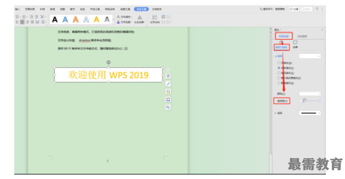Open the 文本轮廓 dropdown
345x179 pixels.
124,22
